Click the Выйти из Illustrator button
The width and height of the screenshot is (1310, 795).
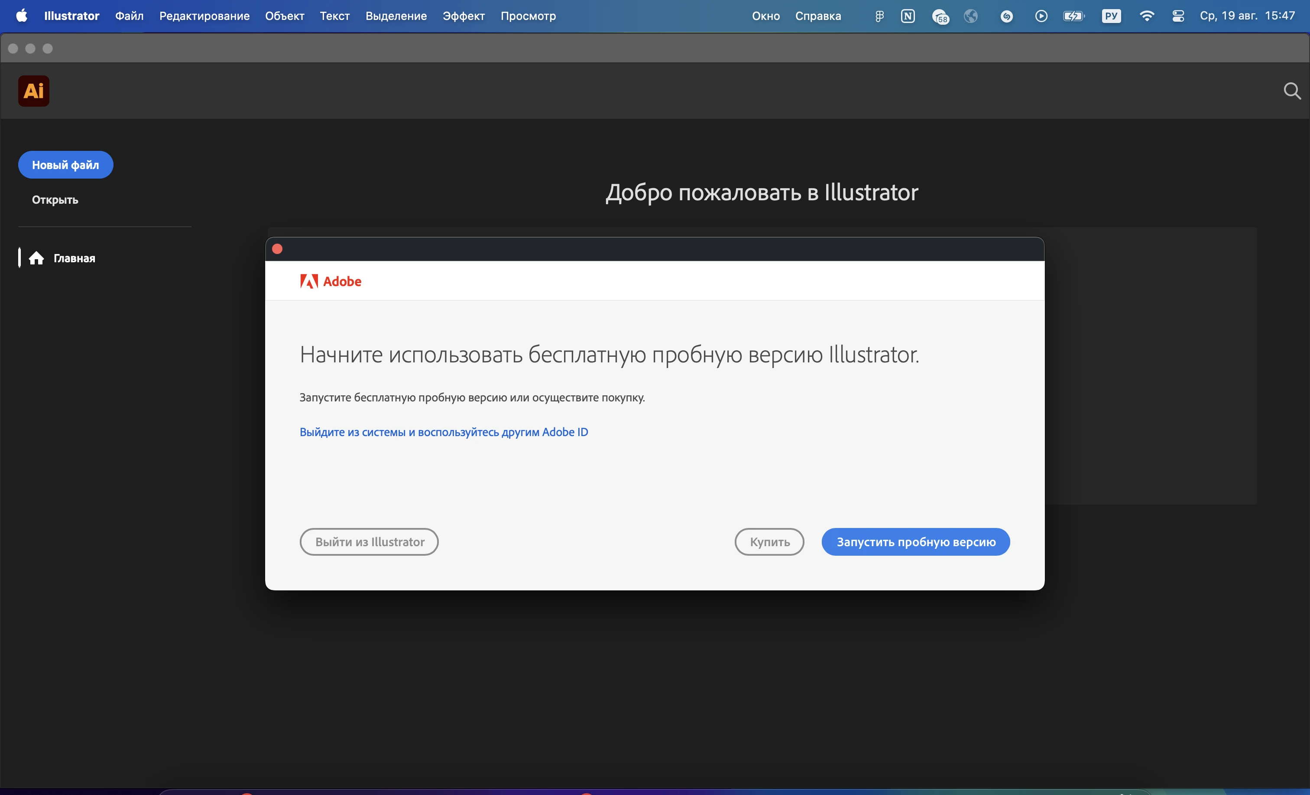tap(370, 542)
